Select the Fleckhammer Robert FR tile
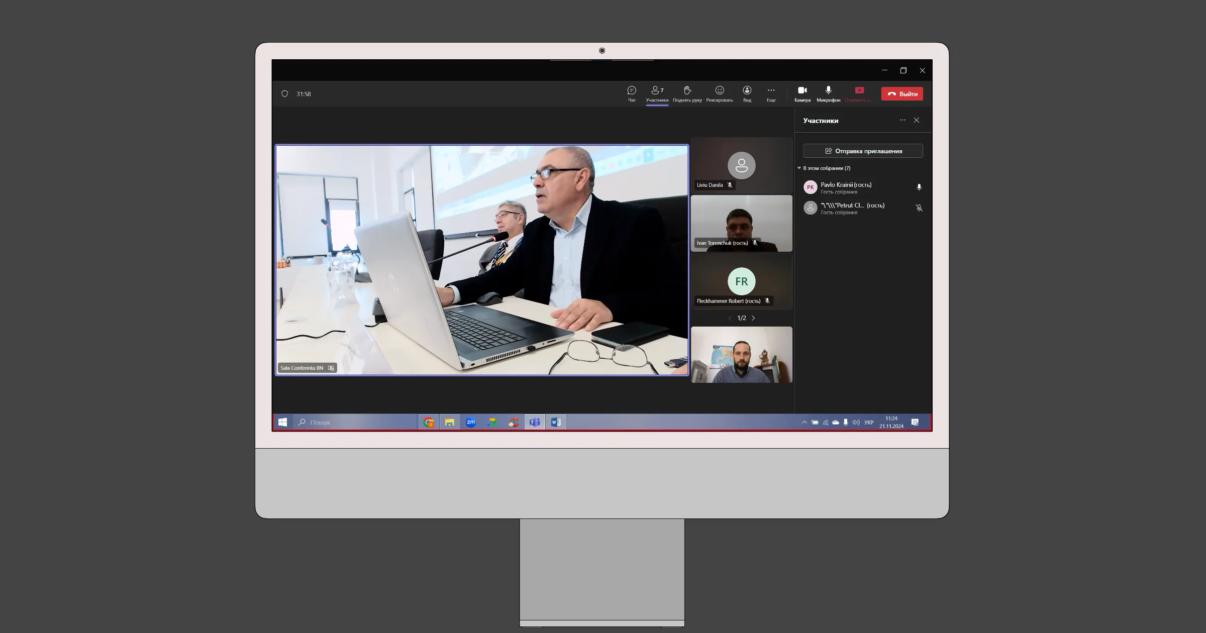 pos(741,281)
